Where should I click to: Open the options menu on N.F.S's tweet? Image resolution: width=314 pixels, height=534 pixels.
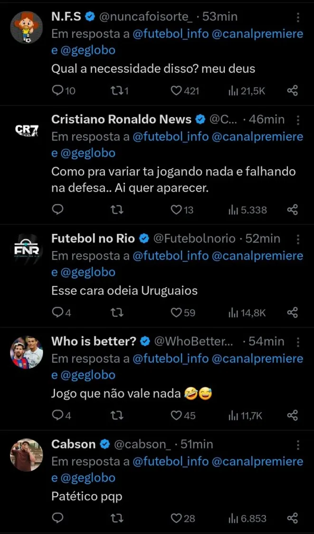click(x=299, y=17)
